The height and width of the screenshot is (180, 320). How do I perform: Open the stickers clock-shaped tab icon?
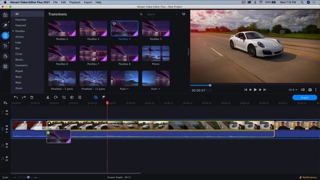5,56
